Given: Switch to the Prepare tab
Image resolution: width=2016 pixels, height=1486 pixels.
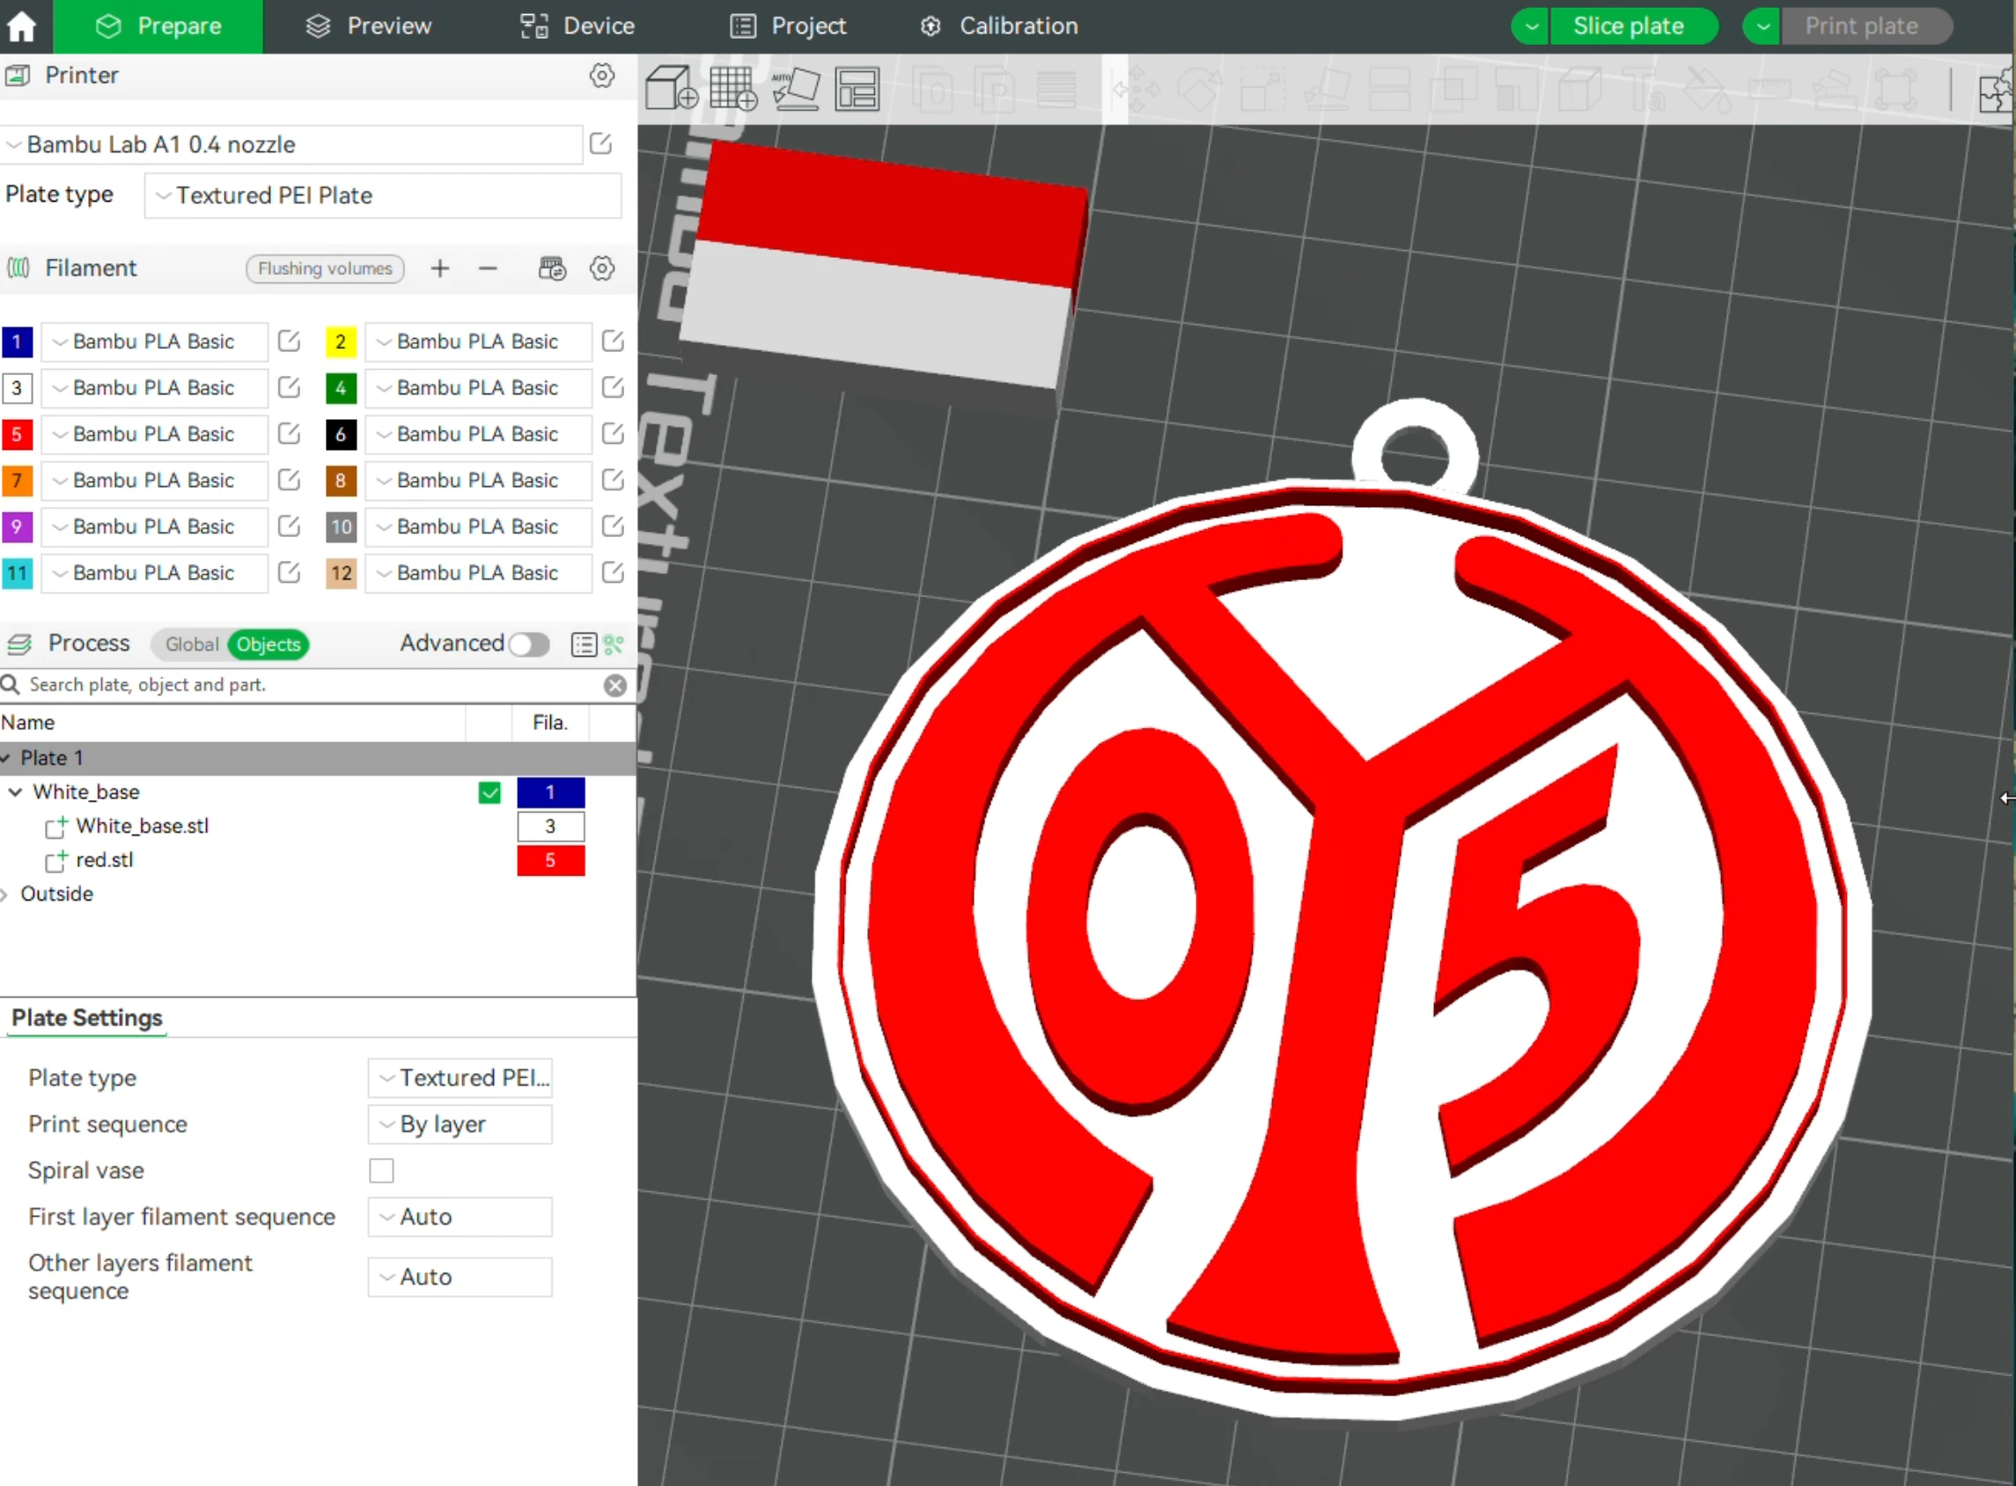Looking at the screenshot, I should tap(158, 26).
